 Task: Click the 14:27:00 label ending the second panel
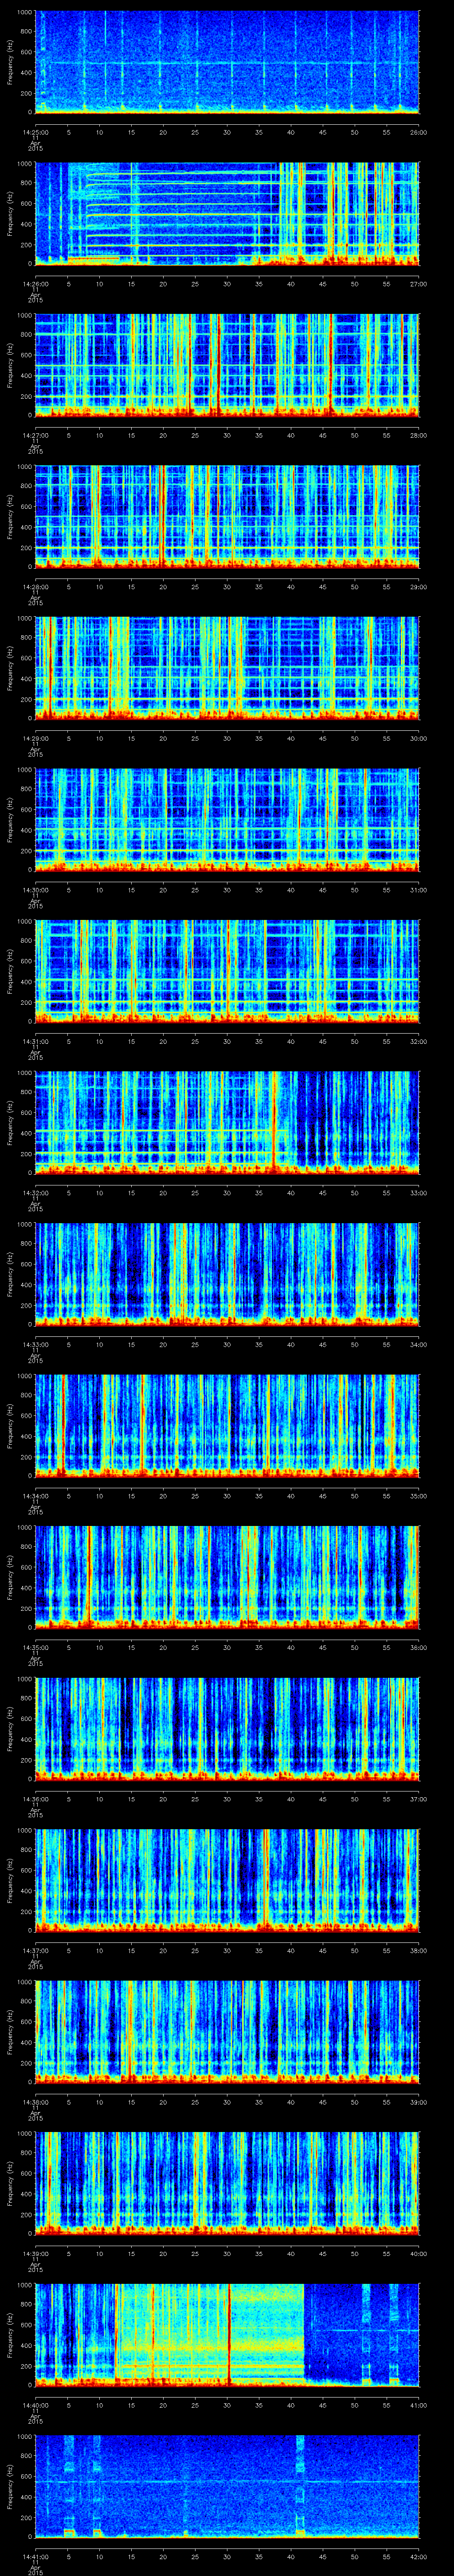[x=417, y=283]
